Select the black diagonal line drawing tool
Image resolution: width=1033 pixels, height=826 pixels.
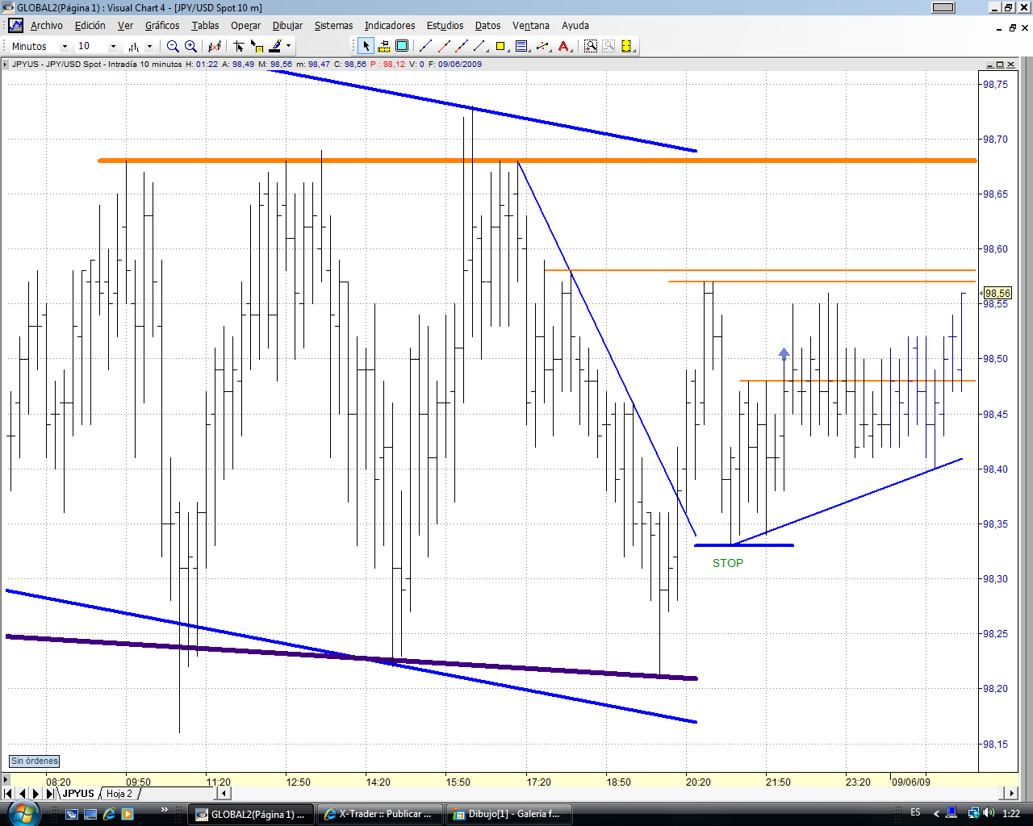[x=479, y=46]
